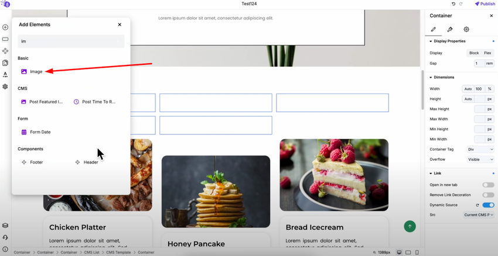498x256 pixels.
Task: Toggle Open in new tab switch
Action: click(488, 185)
